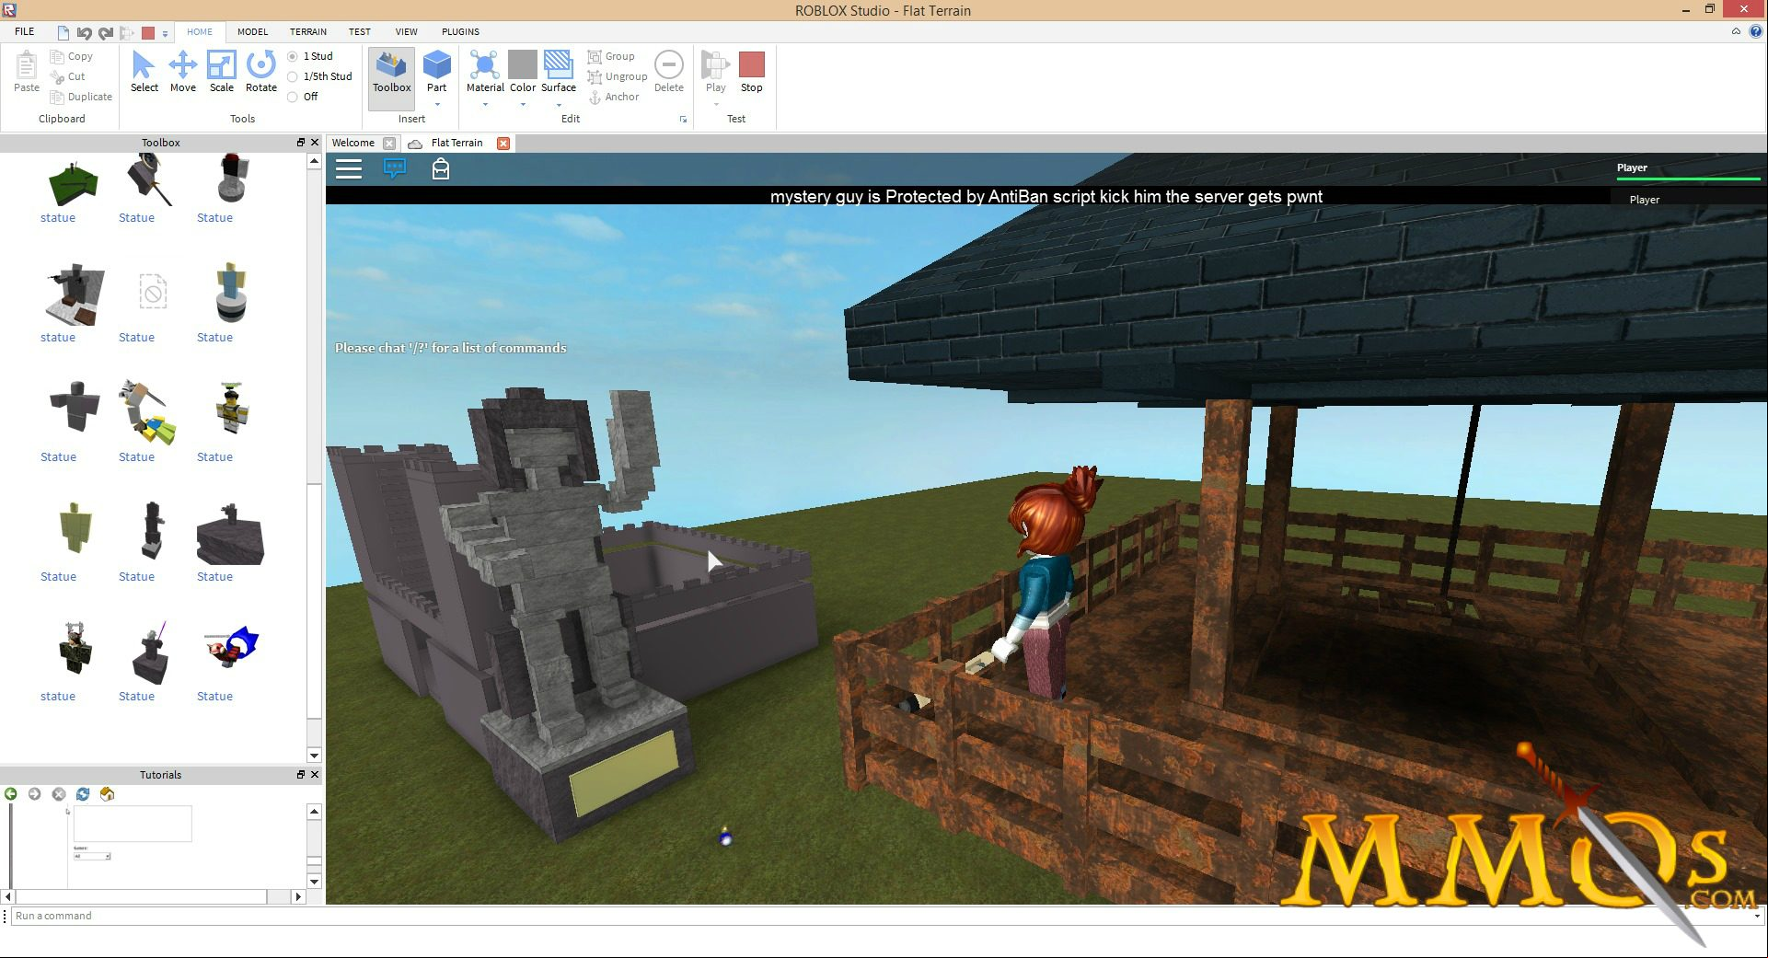
Task: Stop the running test with Stop
Action: click(x=751, y=72)
